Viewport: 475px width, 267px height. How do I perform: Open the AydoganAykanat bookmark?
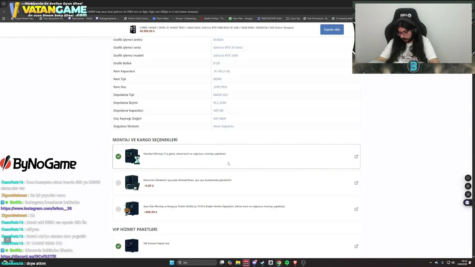point(108,19)
